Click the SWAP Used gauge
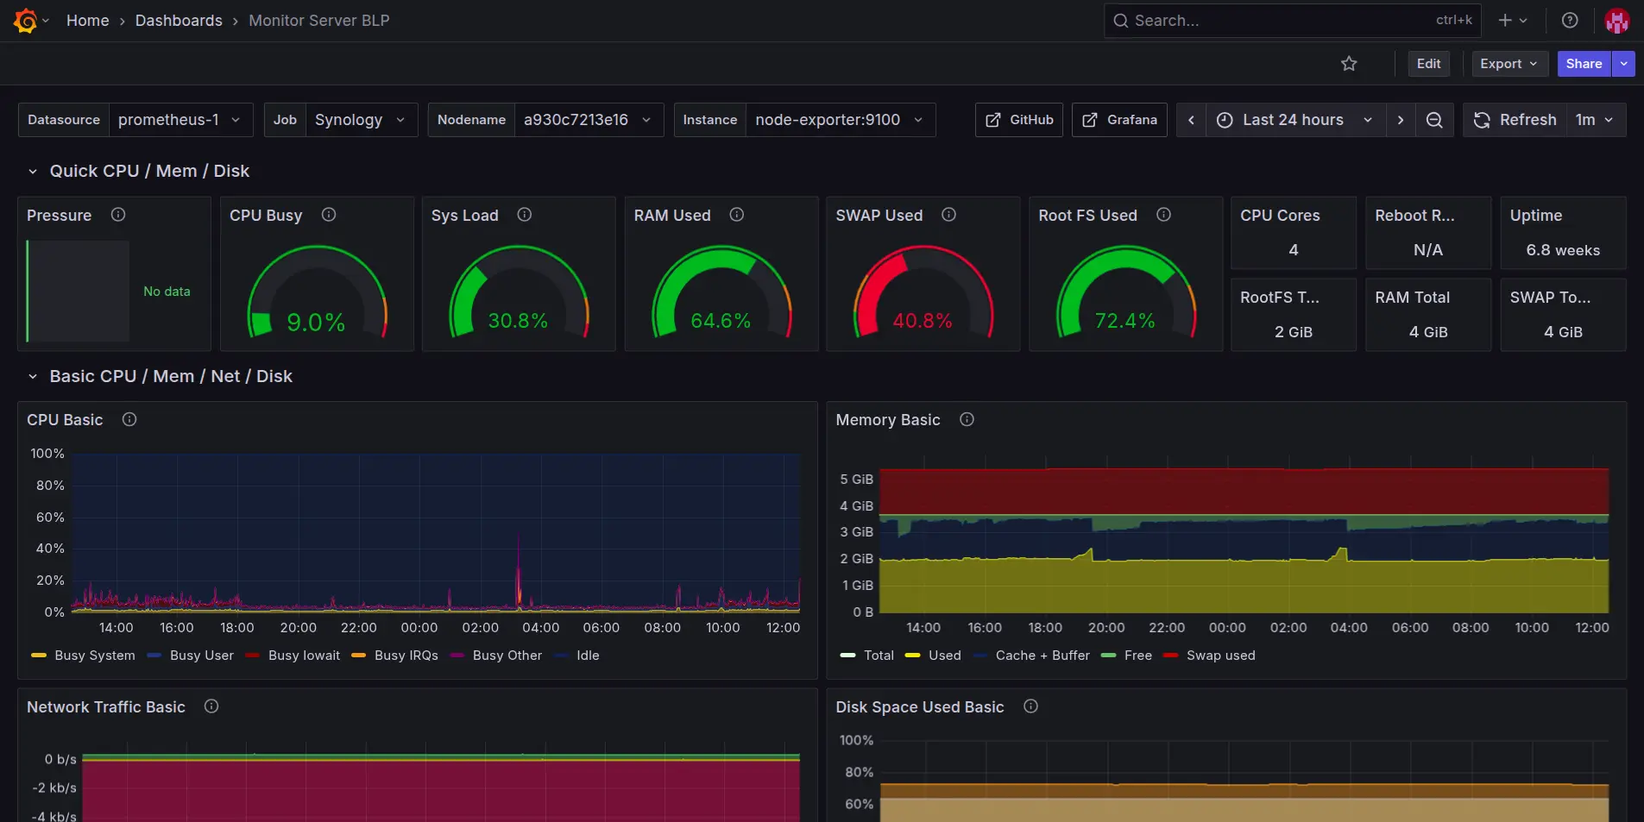The height and width of the screenshot is (822, 1644). pyautogui.click(x=923, y=292)
